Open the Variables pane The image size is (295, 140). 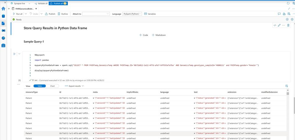tap(150, 14)
